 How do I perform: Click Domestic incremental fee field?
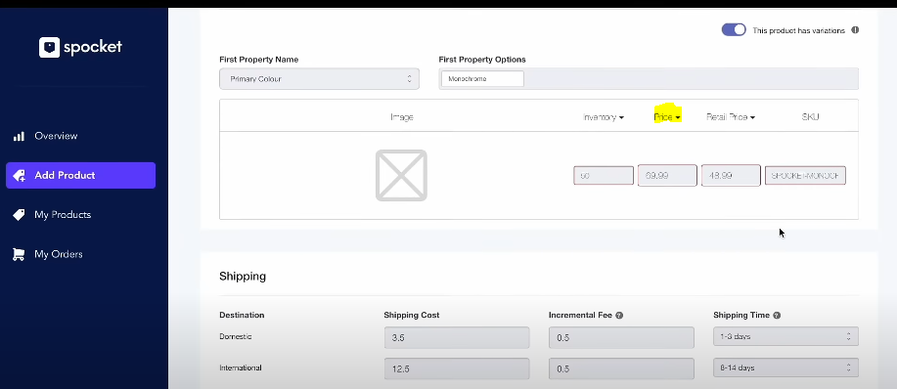[621, 337]
